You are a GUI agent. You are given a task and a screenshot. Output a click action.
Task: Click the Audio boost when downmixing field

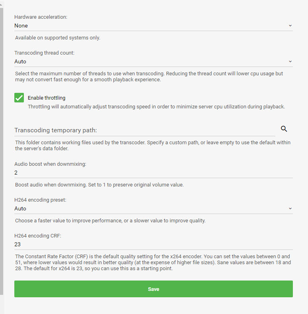[x=153, y=173]
